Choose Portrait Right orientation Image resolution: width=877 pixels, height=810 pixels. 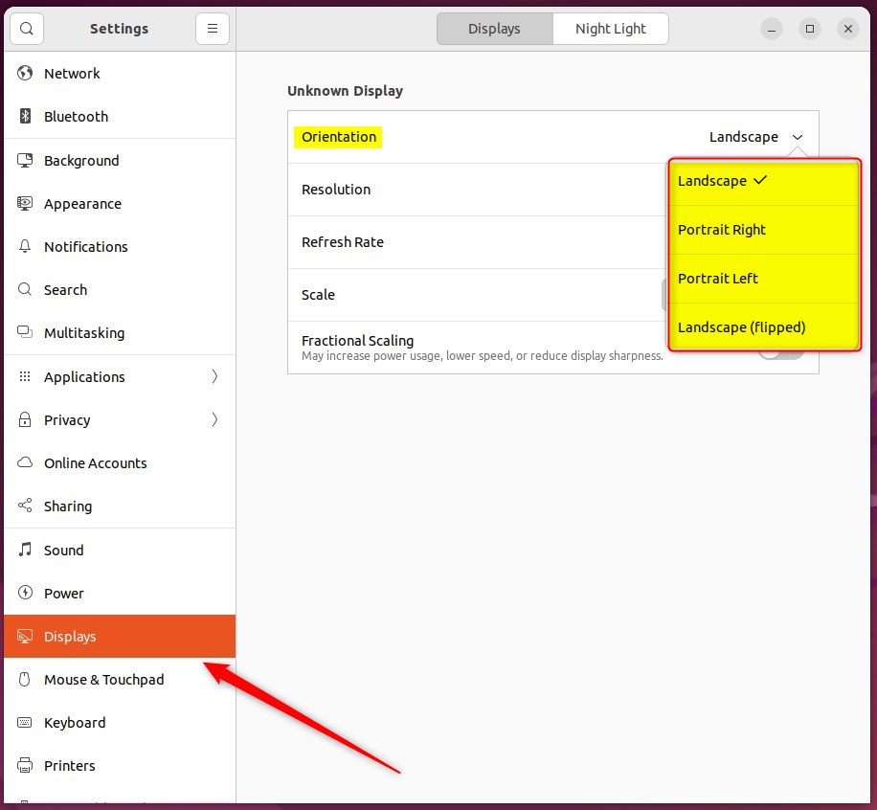tap(764, 230)
